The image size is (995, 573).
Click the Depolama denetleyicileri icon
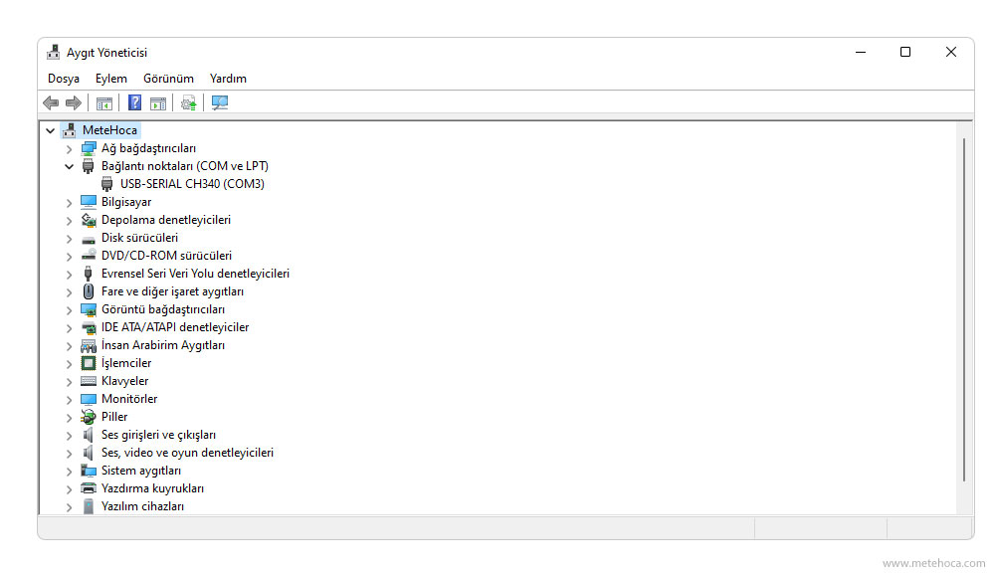[x=89, y=220]
